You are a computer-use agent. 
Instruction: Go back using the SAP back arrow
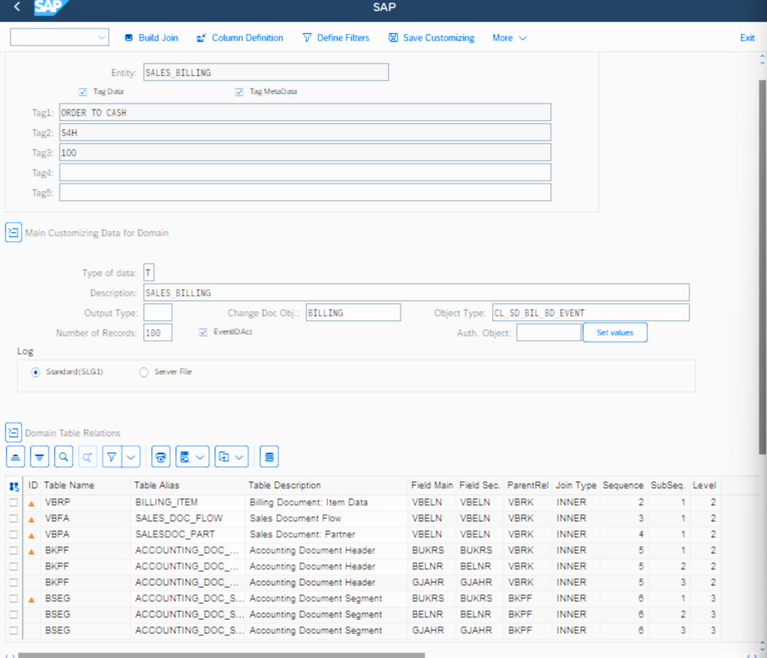[x=17, y=7]
